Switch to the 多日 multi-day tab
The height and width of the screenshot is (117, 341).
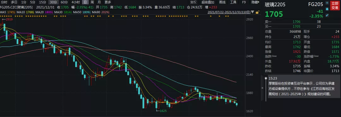point(14,3)
